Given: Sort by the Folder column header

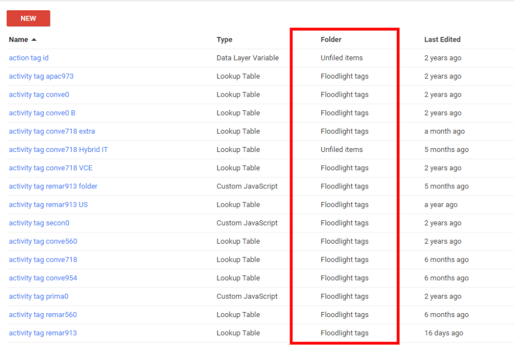Looking at the screenshot, I should (331, 40).
